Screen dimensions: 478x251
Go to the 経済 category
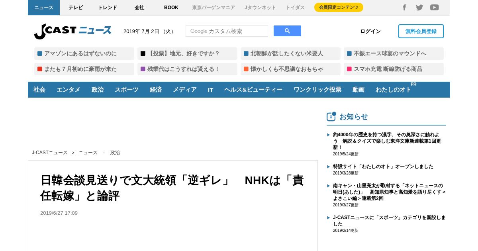tap(156, 90)
